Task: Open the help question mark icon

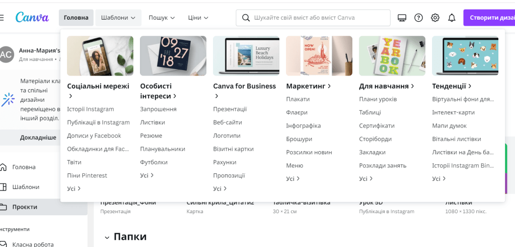Action: (x=418, y=18)
